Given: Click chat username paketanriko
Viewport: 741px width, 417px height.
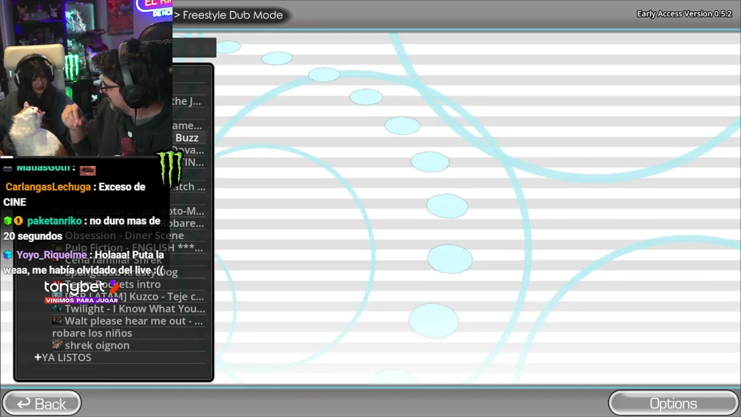Looking at the screenshot, I should click(54, 221).
